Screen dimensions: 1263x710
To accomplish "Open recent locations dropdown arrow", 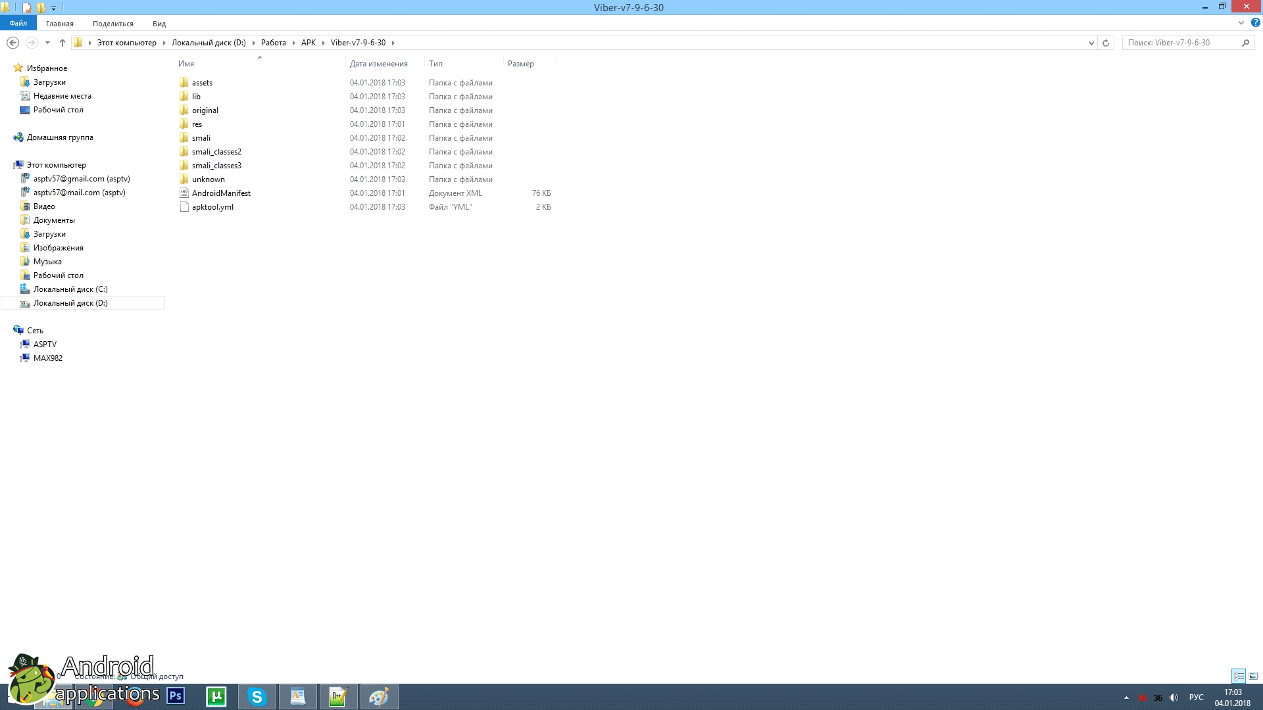I will click(47, 43).
